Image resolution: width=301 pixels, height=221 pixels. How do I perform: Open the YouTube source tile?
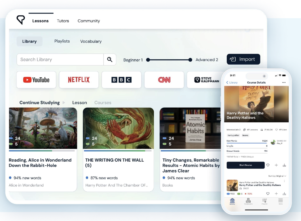pos(36,80)
